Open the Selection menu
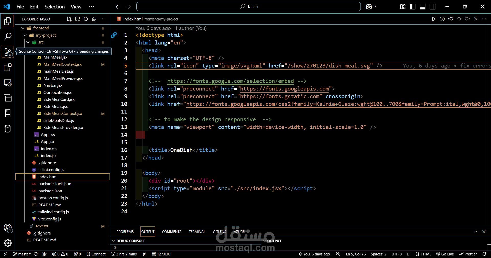The height and width of the screenshot is (258, 491). tap(54, 7)
